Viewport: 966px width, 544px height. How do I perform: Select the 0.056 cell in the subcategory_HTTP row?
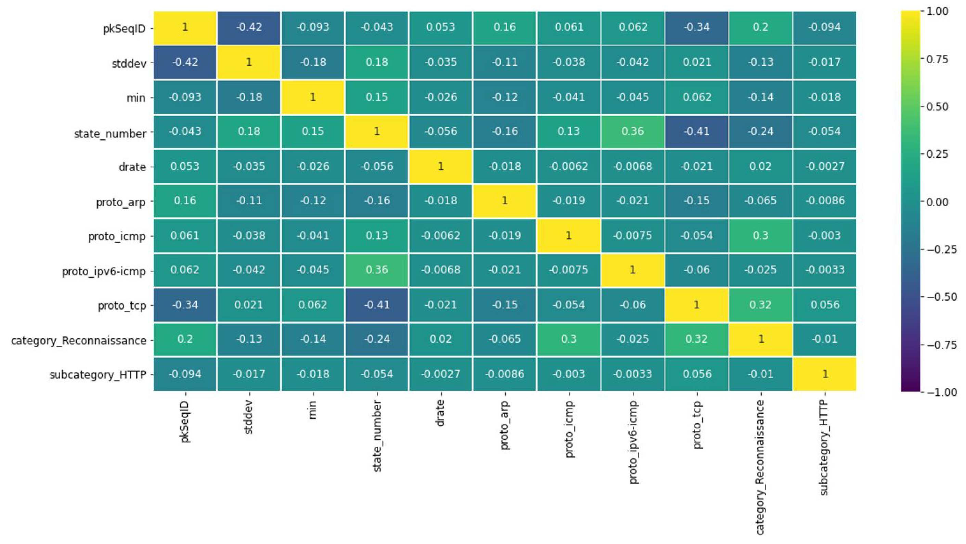point(696,374)
